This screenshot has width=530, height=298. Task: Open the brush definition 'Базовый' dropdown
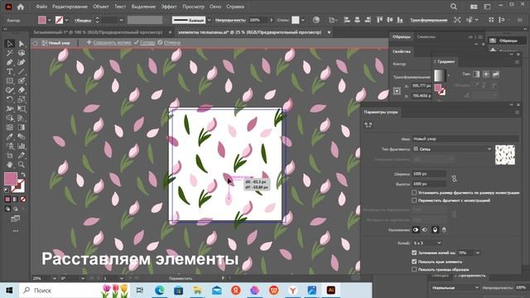[210, 20]
